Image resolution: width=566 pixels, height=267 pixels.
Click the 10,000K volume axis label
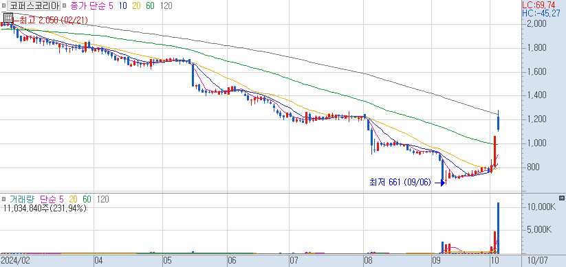click(541, 207)
